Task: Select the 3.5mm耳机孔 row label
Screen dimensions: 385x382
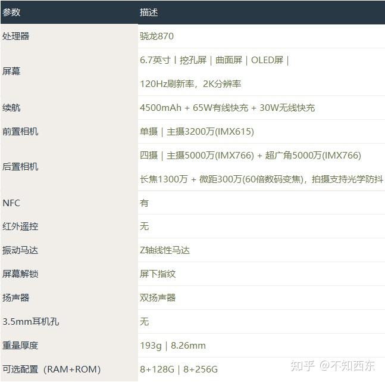Action: click(31, 322)
